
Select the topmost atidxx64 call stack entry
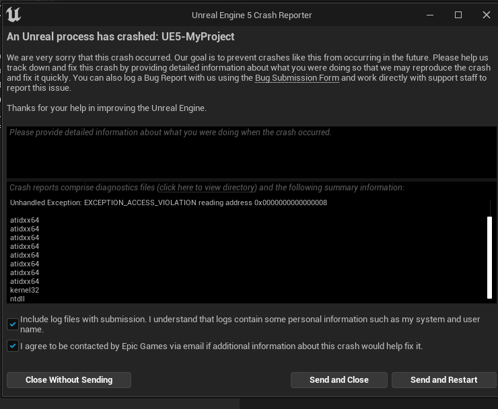[x=24, y=220]
